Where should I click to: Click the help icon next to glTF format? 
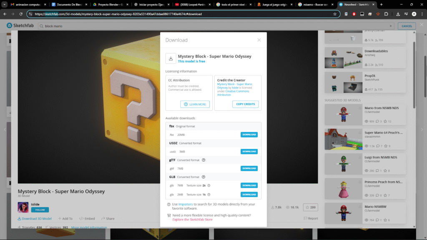(203, 160)
